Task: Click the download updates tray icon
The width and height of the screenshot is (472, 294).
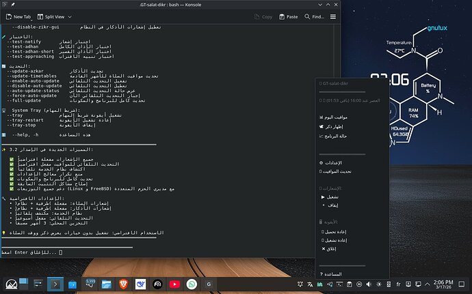Action: [408, 284]
